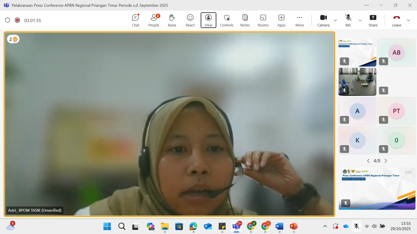Viewport: 417px width, 234px height.
Task: Expand the Mic options dropdown arrow
Action: 360,20
